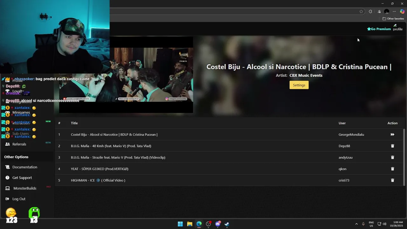Open ENG US language switcher
Viewport: 407px width, 229px height.
371,224
